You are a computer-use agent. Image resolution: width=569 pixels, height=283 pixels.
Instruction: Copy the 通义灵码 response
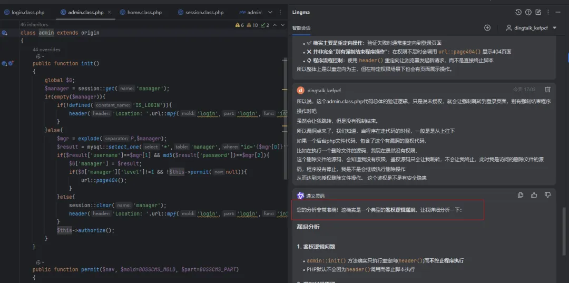coord(521,195)
